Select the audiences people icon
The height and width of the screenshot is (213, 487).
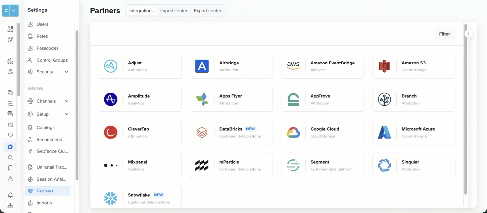(x=10, y=71)
